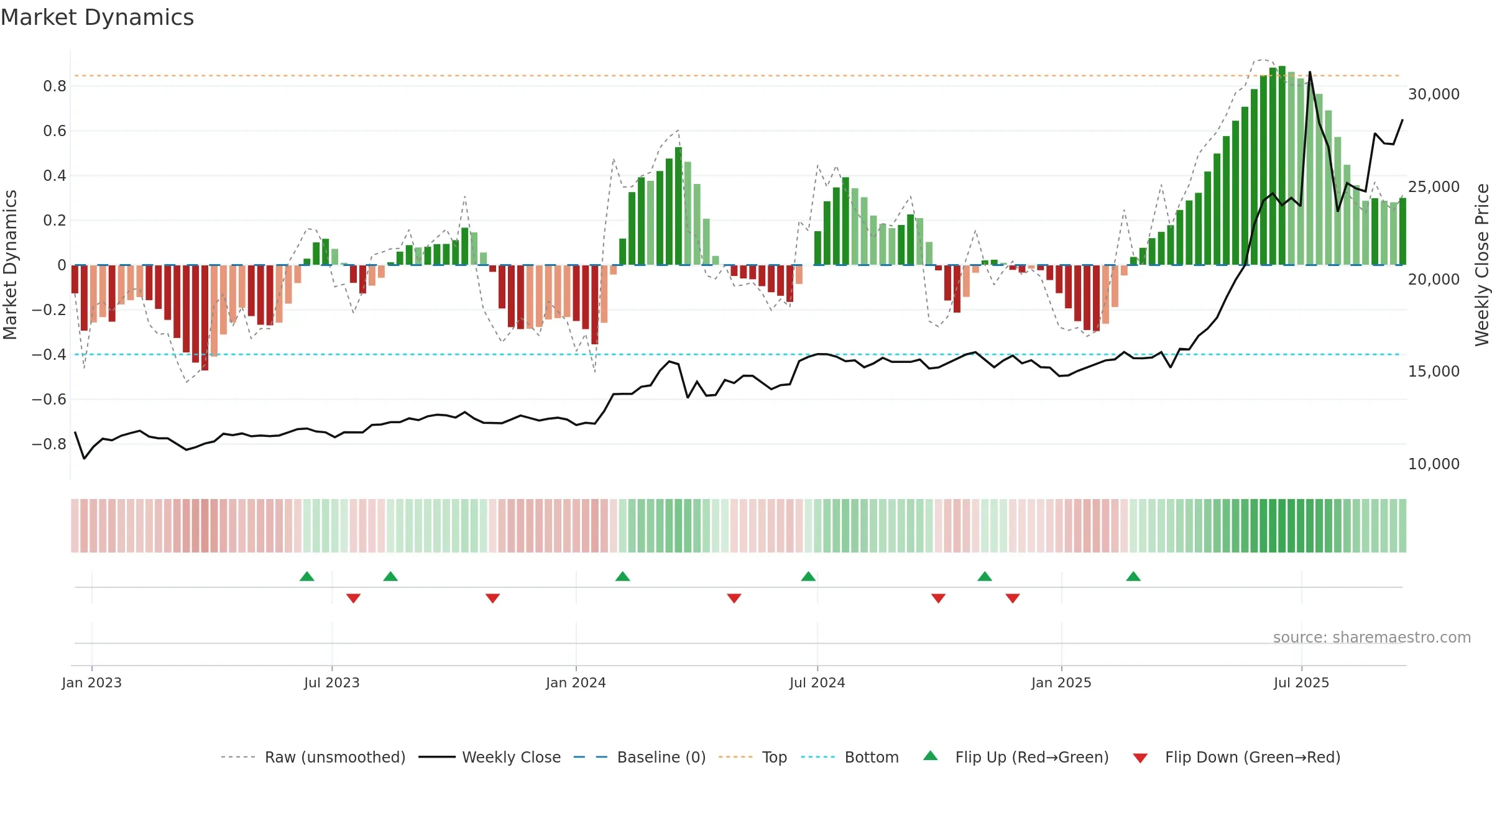Click the deepest red bar in early 2023
The height and width of the screenshot is (839, 1492).
pyautogui.click(x=205, y=318)
